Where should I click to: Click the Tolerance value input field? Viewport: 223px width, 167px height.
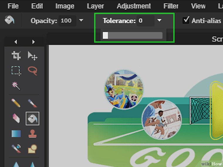click(x=145, y=21)
